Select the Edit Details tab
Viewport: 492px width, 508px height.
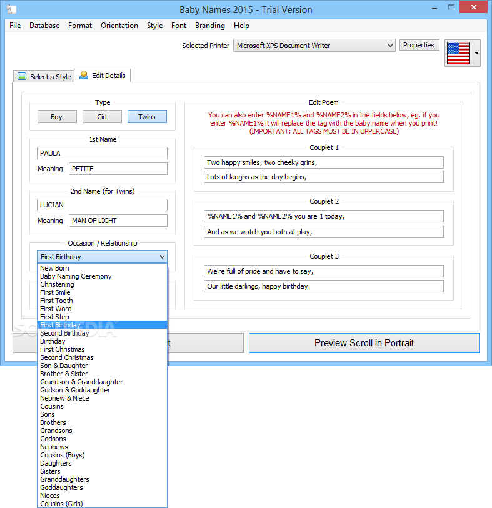[x=103, y=76]
